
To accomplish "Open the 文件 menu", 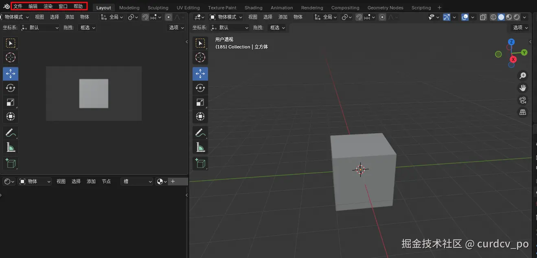I will (18, 7).
